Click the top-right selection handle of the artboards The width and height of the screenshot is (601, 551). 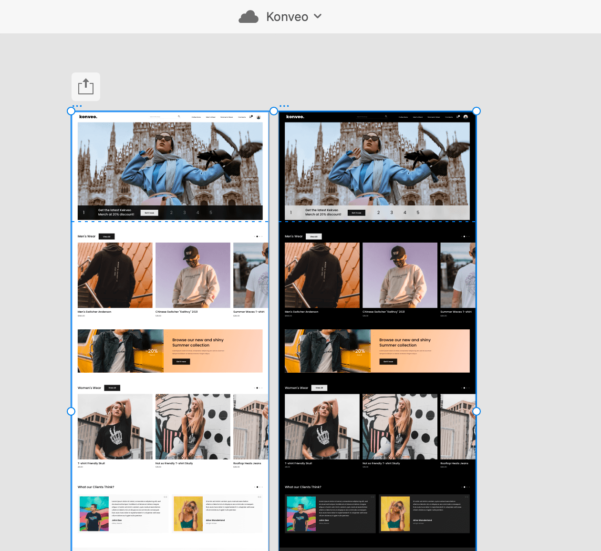coord(476,111)
